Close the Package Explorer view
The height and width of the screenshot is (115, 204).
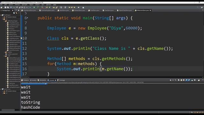tap(13, 10)
